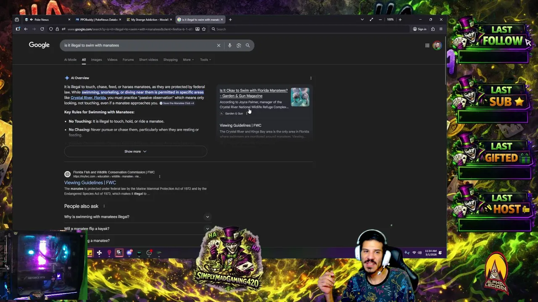This screenshot has width=538, height=302.
Task: Open Garden & Gun Magazine manatee article
Action: [253, 93]
